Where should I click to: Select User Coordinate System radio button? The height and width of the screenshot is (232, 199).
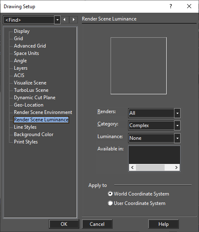(x=110, y=203)
